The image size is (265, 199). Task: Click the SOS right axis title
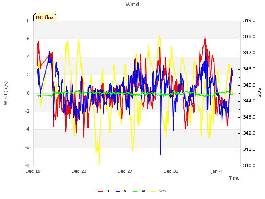[259, 93]
